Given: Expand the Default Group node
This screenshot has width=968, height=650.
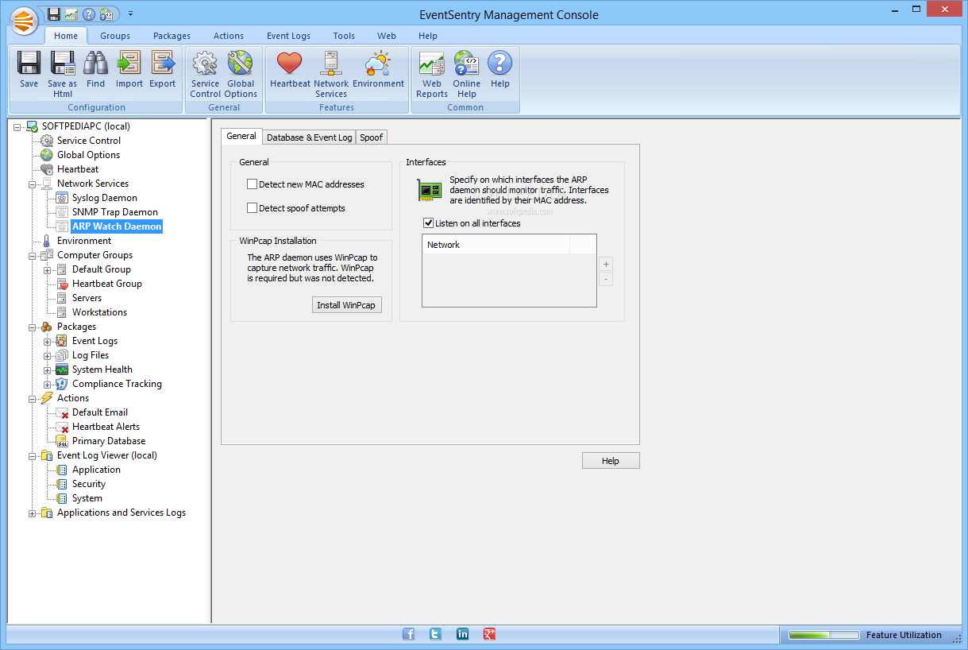Looking at the screenshot, I should (48, 269).
